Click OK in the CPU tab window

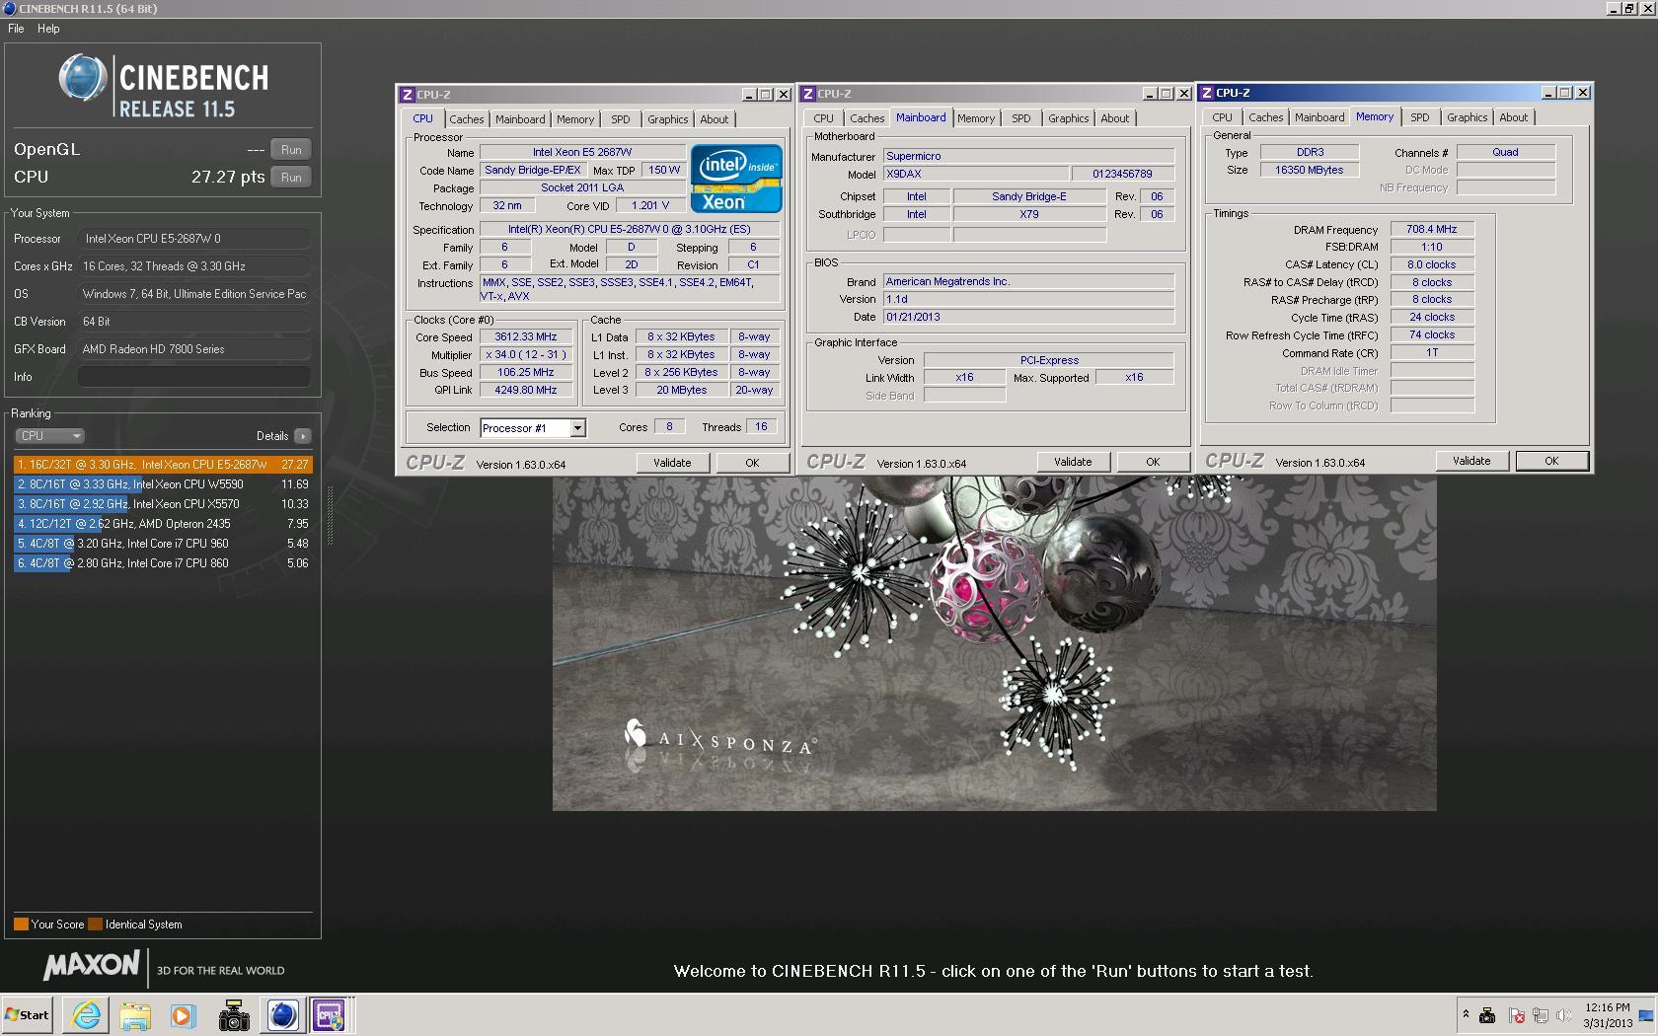coord(752,463)
